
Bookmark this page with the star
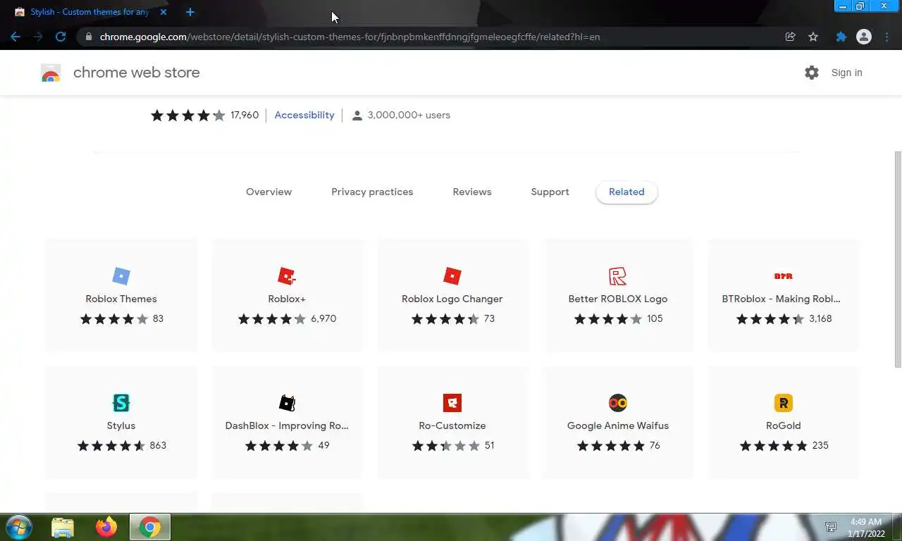[813, 37]
